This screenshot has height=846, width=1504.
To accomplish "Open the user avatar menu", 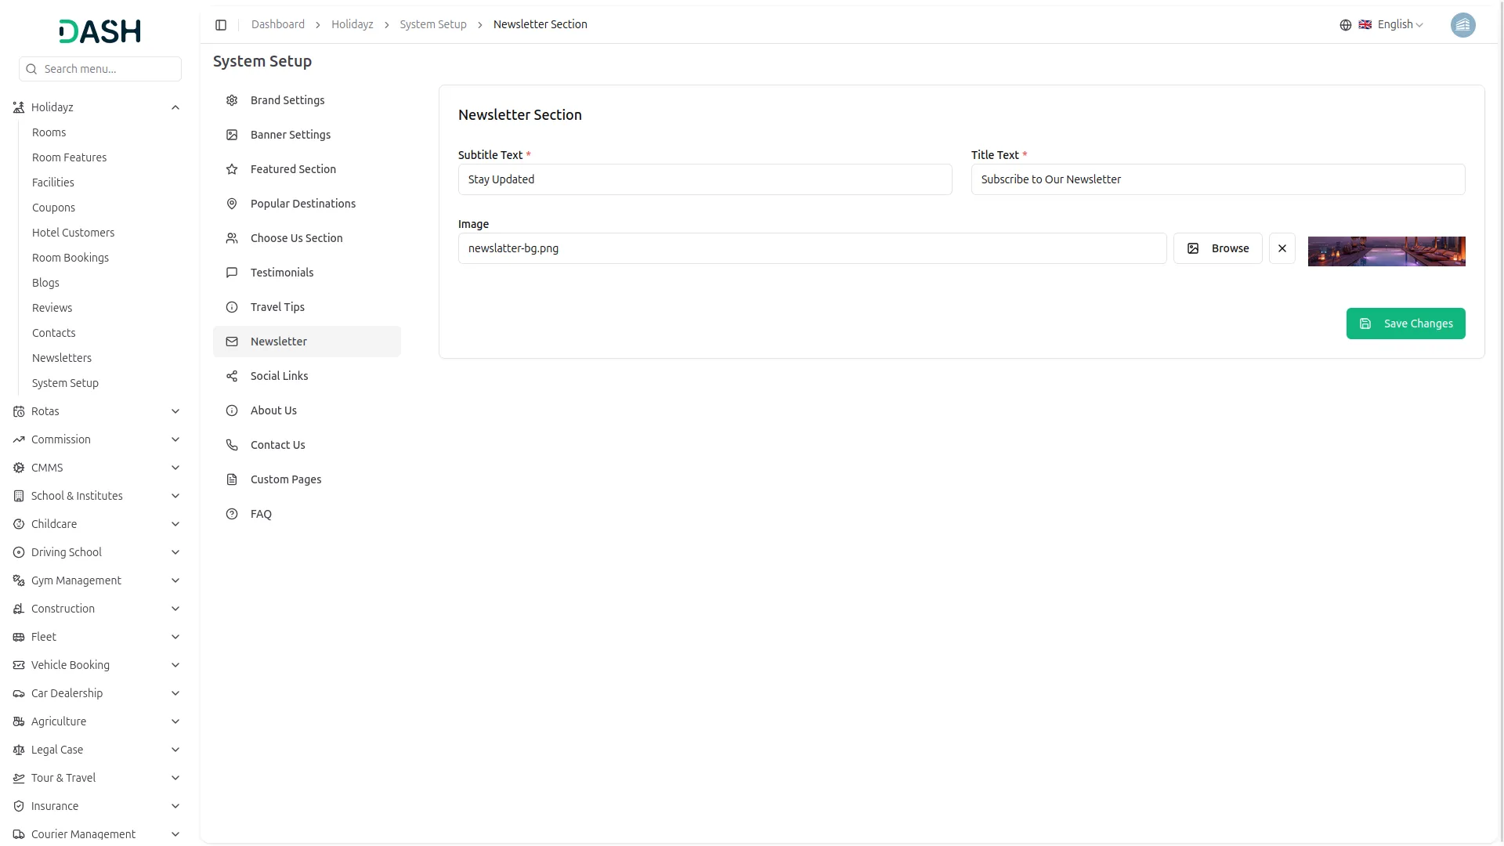I will coord(1462,25).
